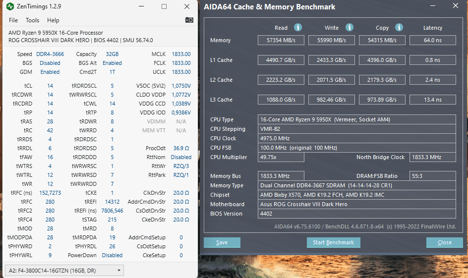The height and width of the screenshot is (278, 468).
Task: Click the ProcOdt value 36.9 Ω
Action: (x=181, y=148)
